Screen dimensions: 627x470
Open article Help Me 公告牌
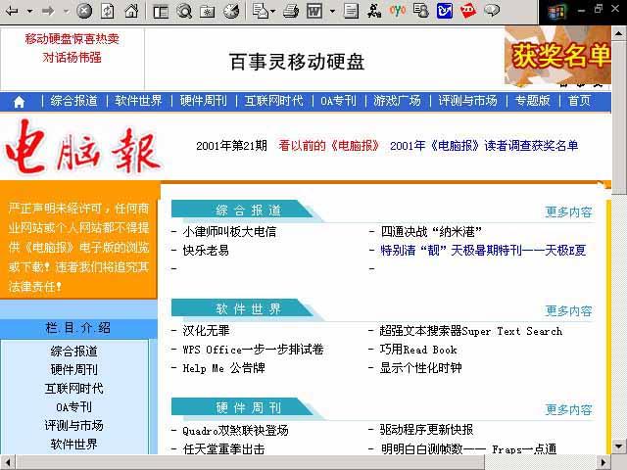(x=224, y=368)
